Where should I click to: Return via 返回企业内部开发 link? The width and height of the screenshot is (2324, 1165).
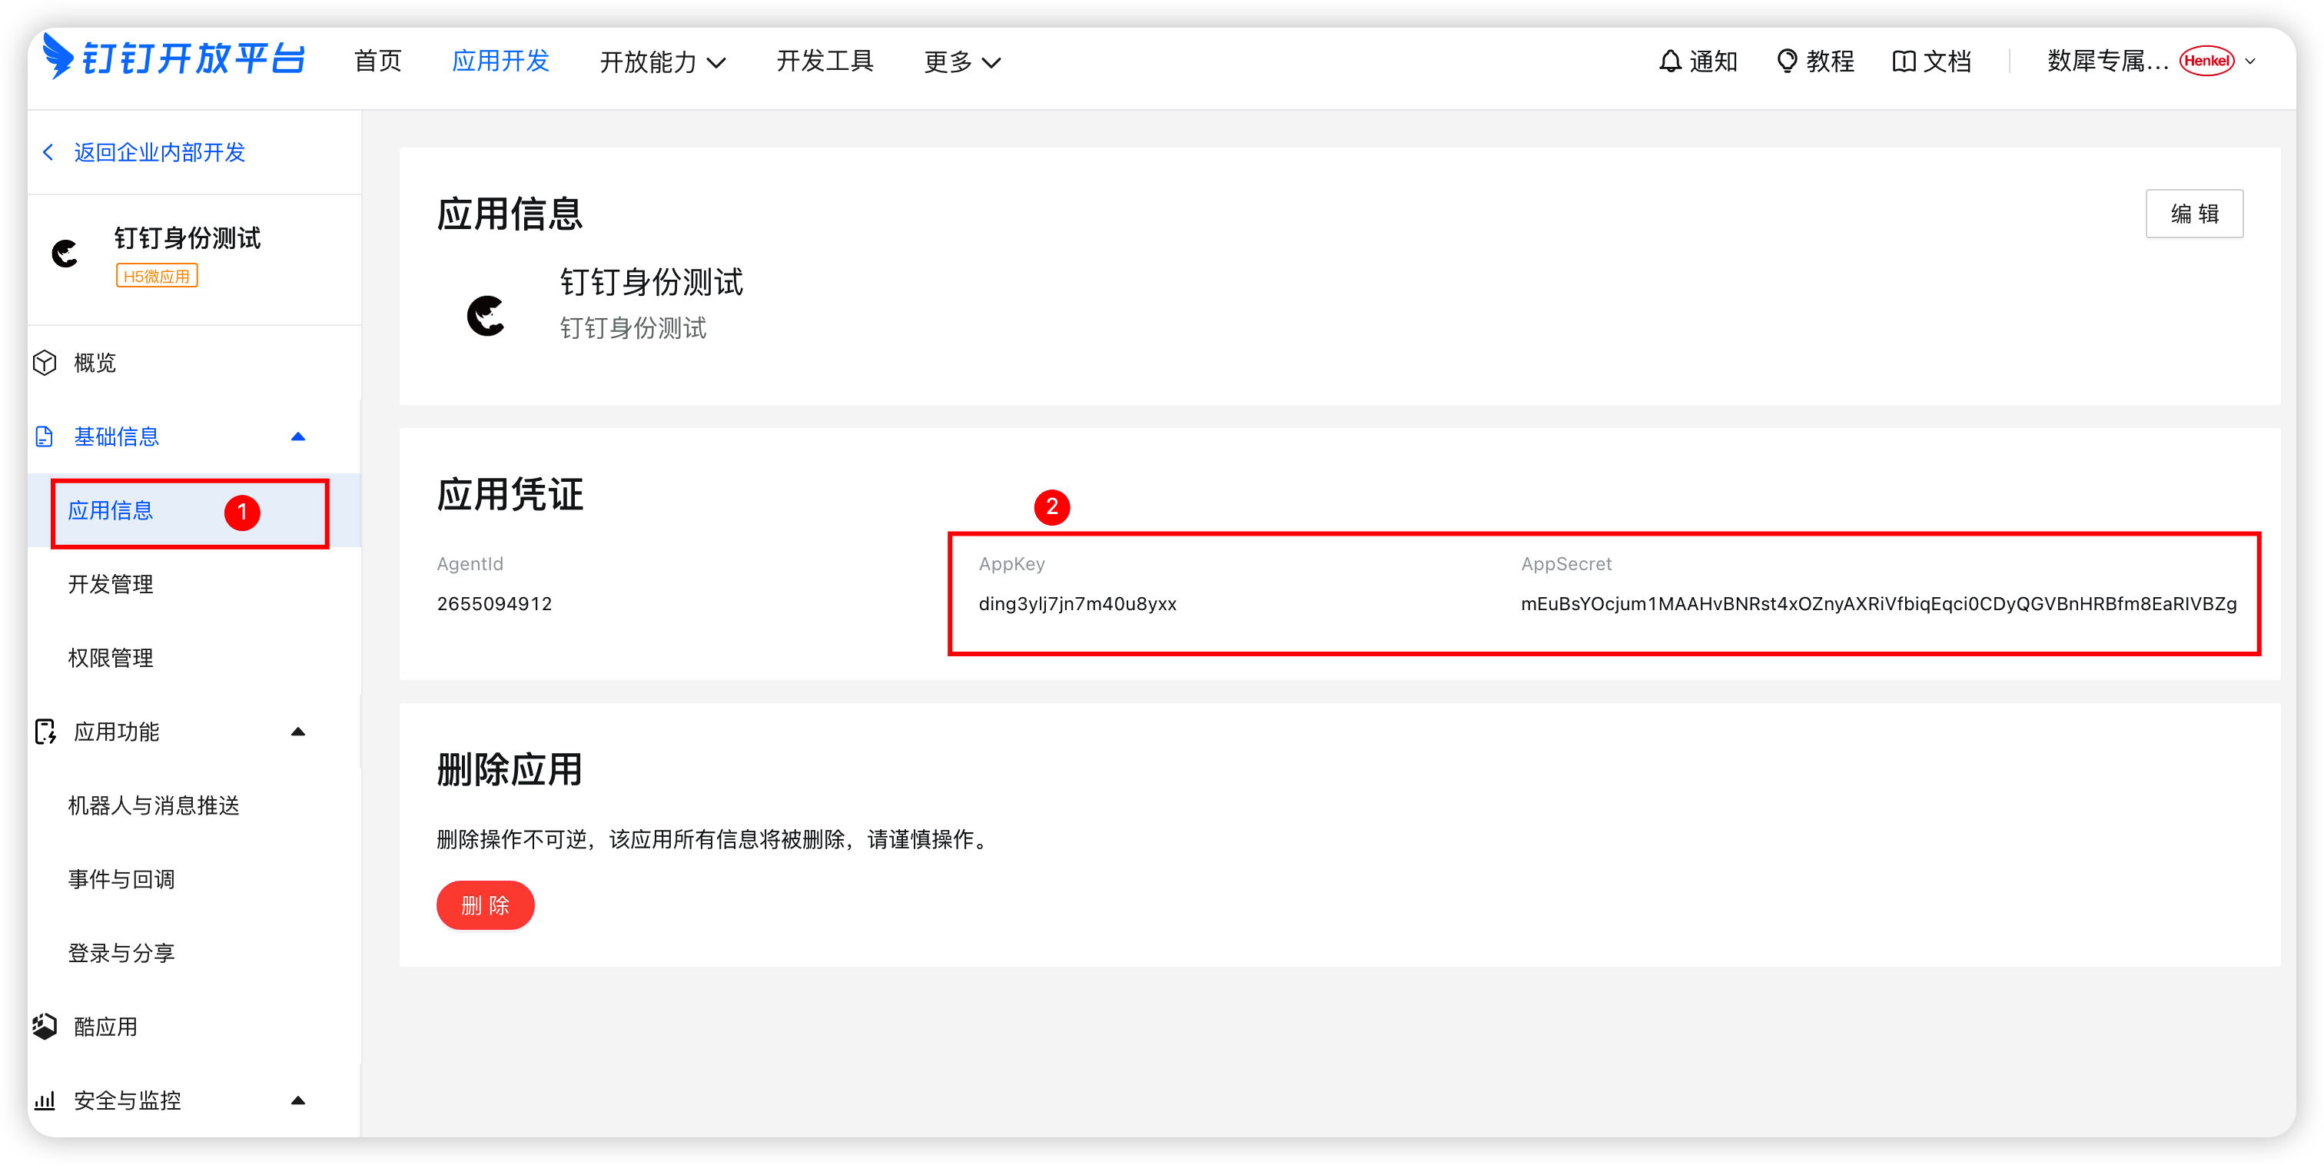click(160, 152)
